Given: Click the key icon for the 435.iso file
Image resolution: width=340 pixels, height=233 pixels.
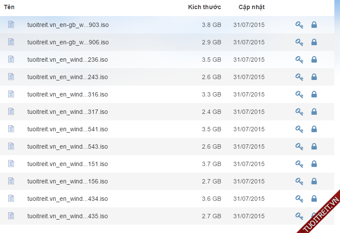Looking at the screenshot, I should 299,216.
